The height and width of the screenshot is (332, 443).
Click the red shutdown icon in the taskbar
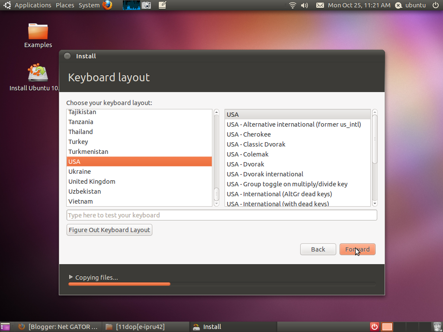point(374,326)
